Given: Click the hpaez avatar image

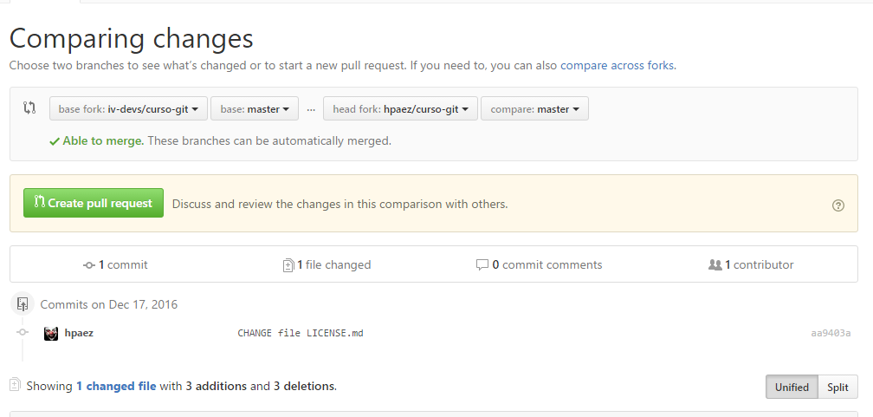Looking at the screenshot, I should pos(51,334).
